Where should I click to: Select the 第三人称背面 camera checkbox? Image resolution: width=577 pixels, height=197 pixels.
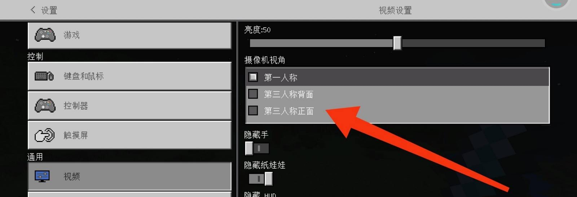[253, 94]
